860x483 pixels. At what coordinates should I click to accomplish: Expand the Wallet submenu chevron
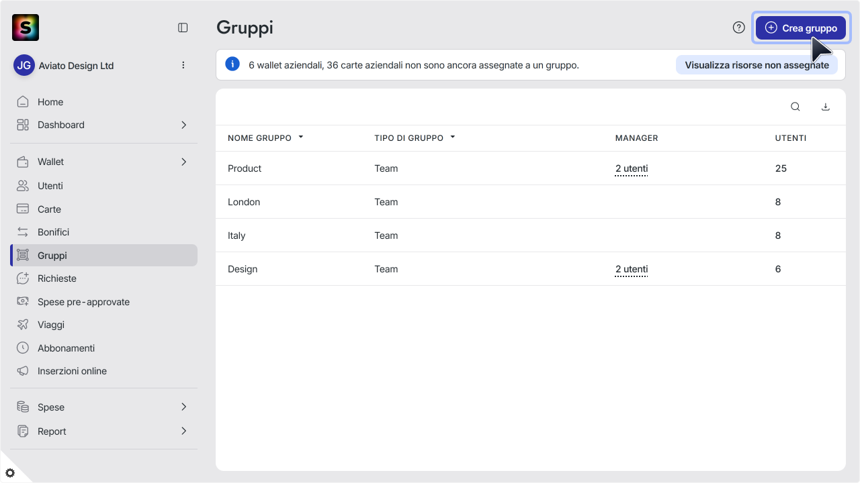(184, 162)
